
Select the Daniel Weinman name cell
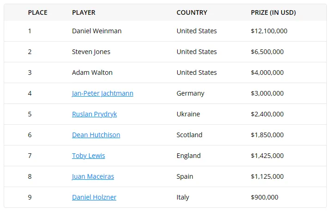96,31
